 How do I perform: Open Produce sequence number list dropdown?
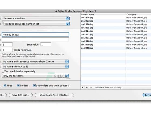click(36, 24)
